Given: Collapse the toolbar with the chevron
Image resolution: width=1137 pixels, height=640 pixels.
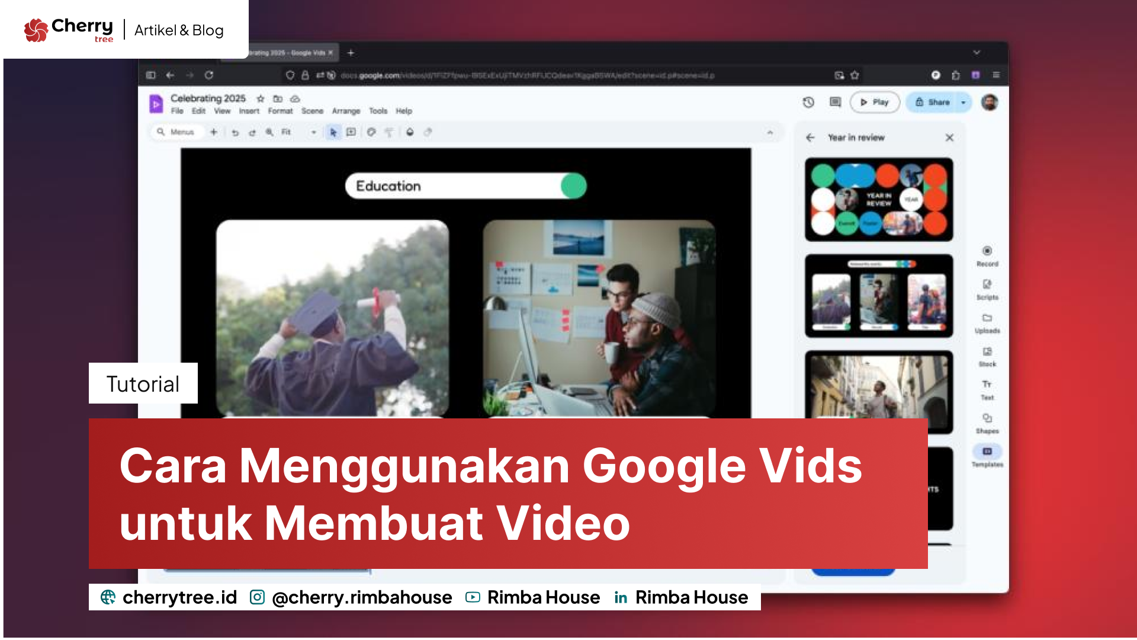Looking at the screenshot, I should (770, 132).
